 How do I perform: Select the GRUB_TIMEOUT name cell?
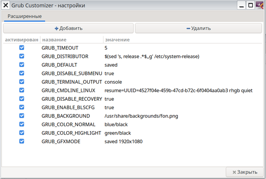pyautogui.click(x=60, y=48)
